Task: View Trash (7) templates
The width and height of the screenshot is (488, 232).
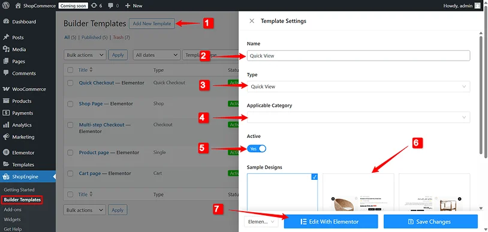Action: (121, 37)
